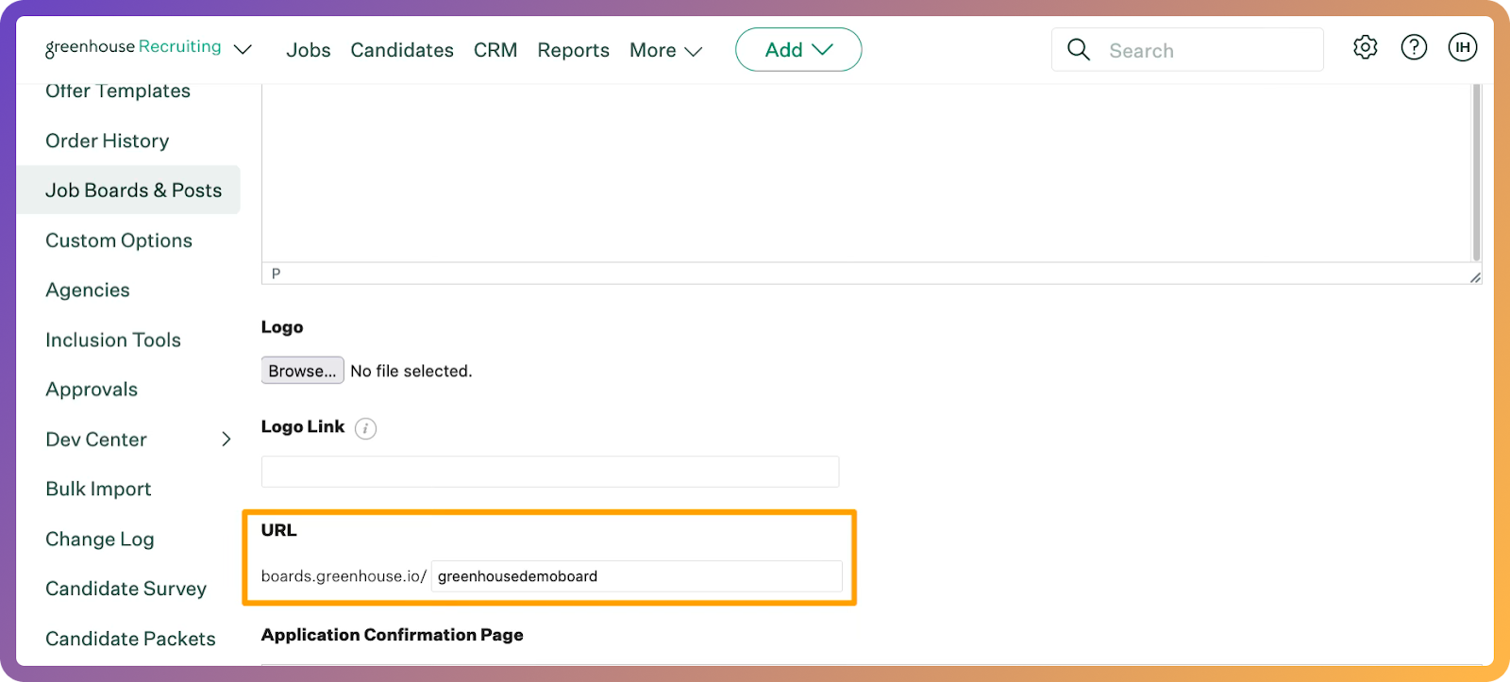1510x682 pixels.
Task: Open the Add dropdown button
Action: pyautogui.click(x=797, y=50)
